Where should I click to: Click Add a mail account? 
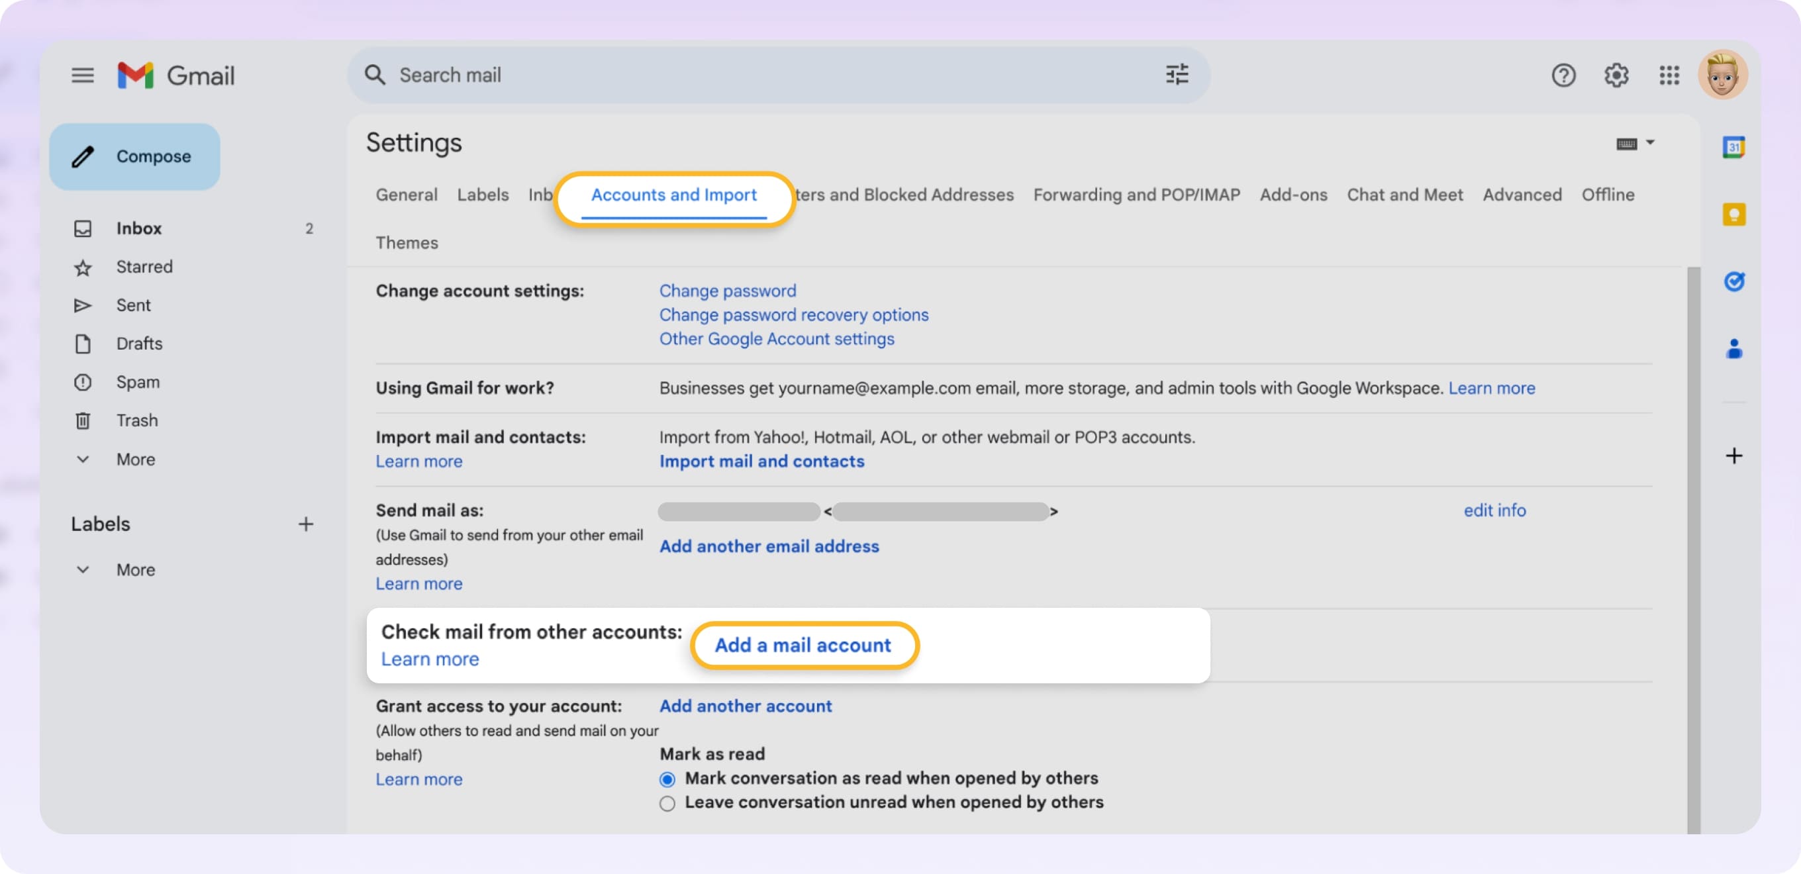tap(803, 646)
